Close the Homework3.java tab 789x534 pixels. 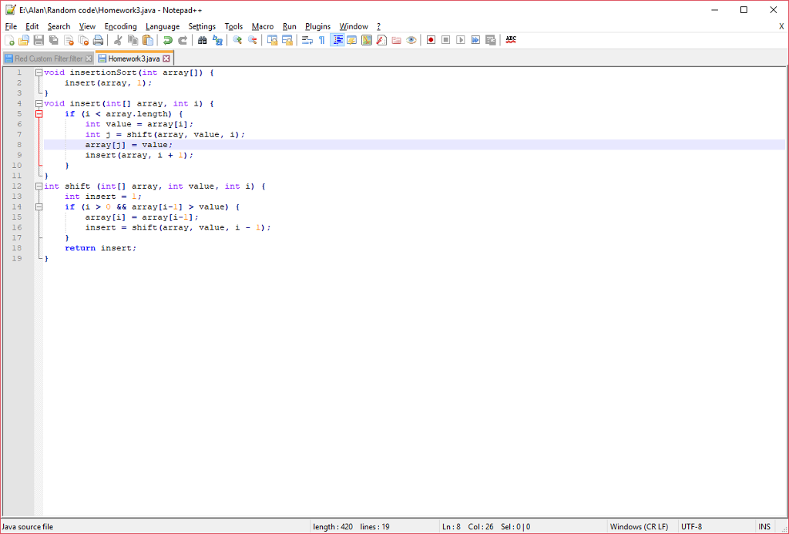click(x=166, y=57)
